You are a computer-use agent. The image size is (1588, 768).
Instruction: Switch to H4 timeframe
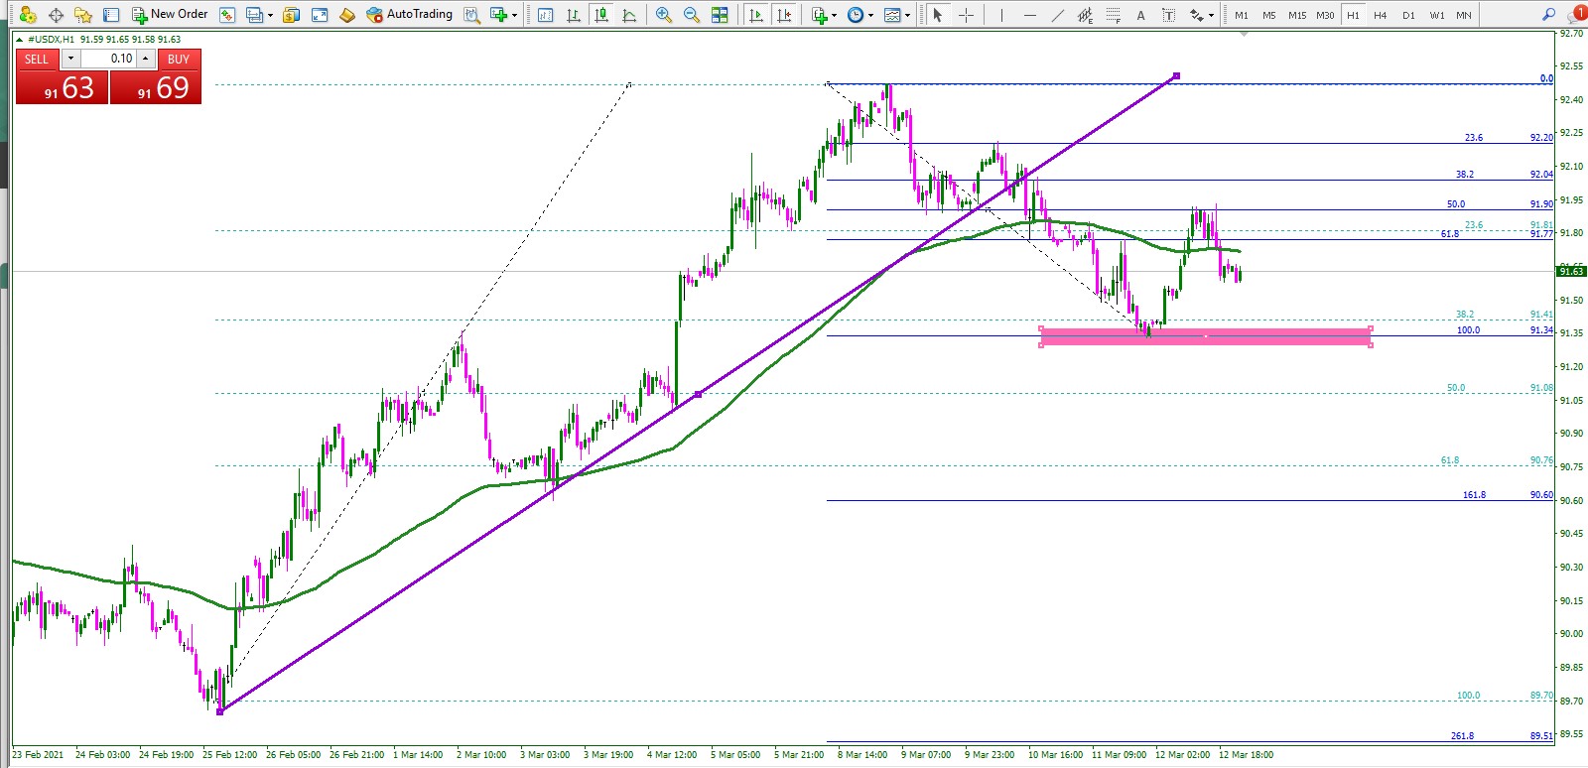(x=1381, y=15)
